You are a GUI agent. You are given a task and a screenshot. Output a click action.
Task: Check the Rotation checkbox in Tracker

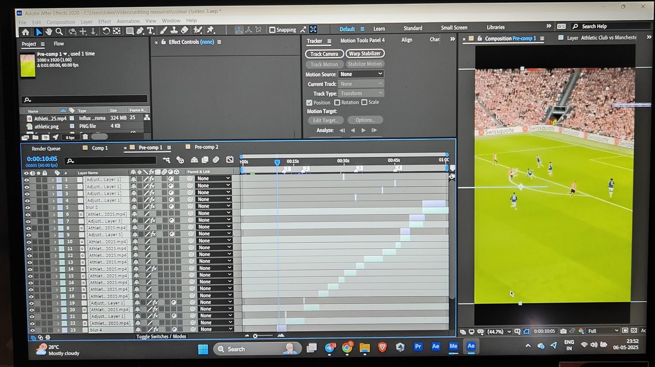(337, 103)
